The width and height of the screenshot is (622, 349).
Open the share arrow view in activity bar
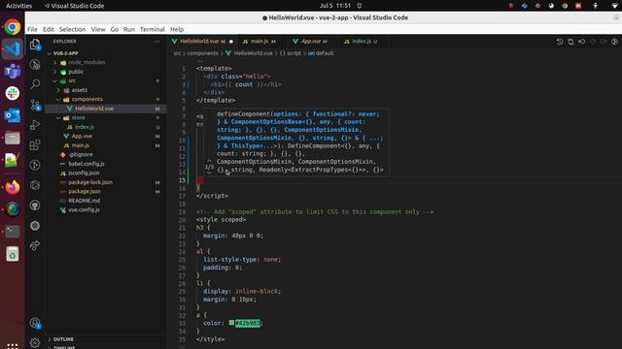coord(35,245)
